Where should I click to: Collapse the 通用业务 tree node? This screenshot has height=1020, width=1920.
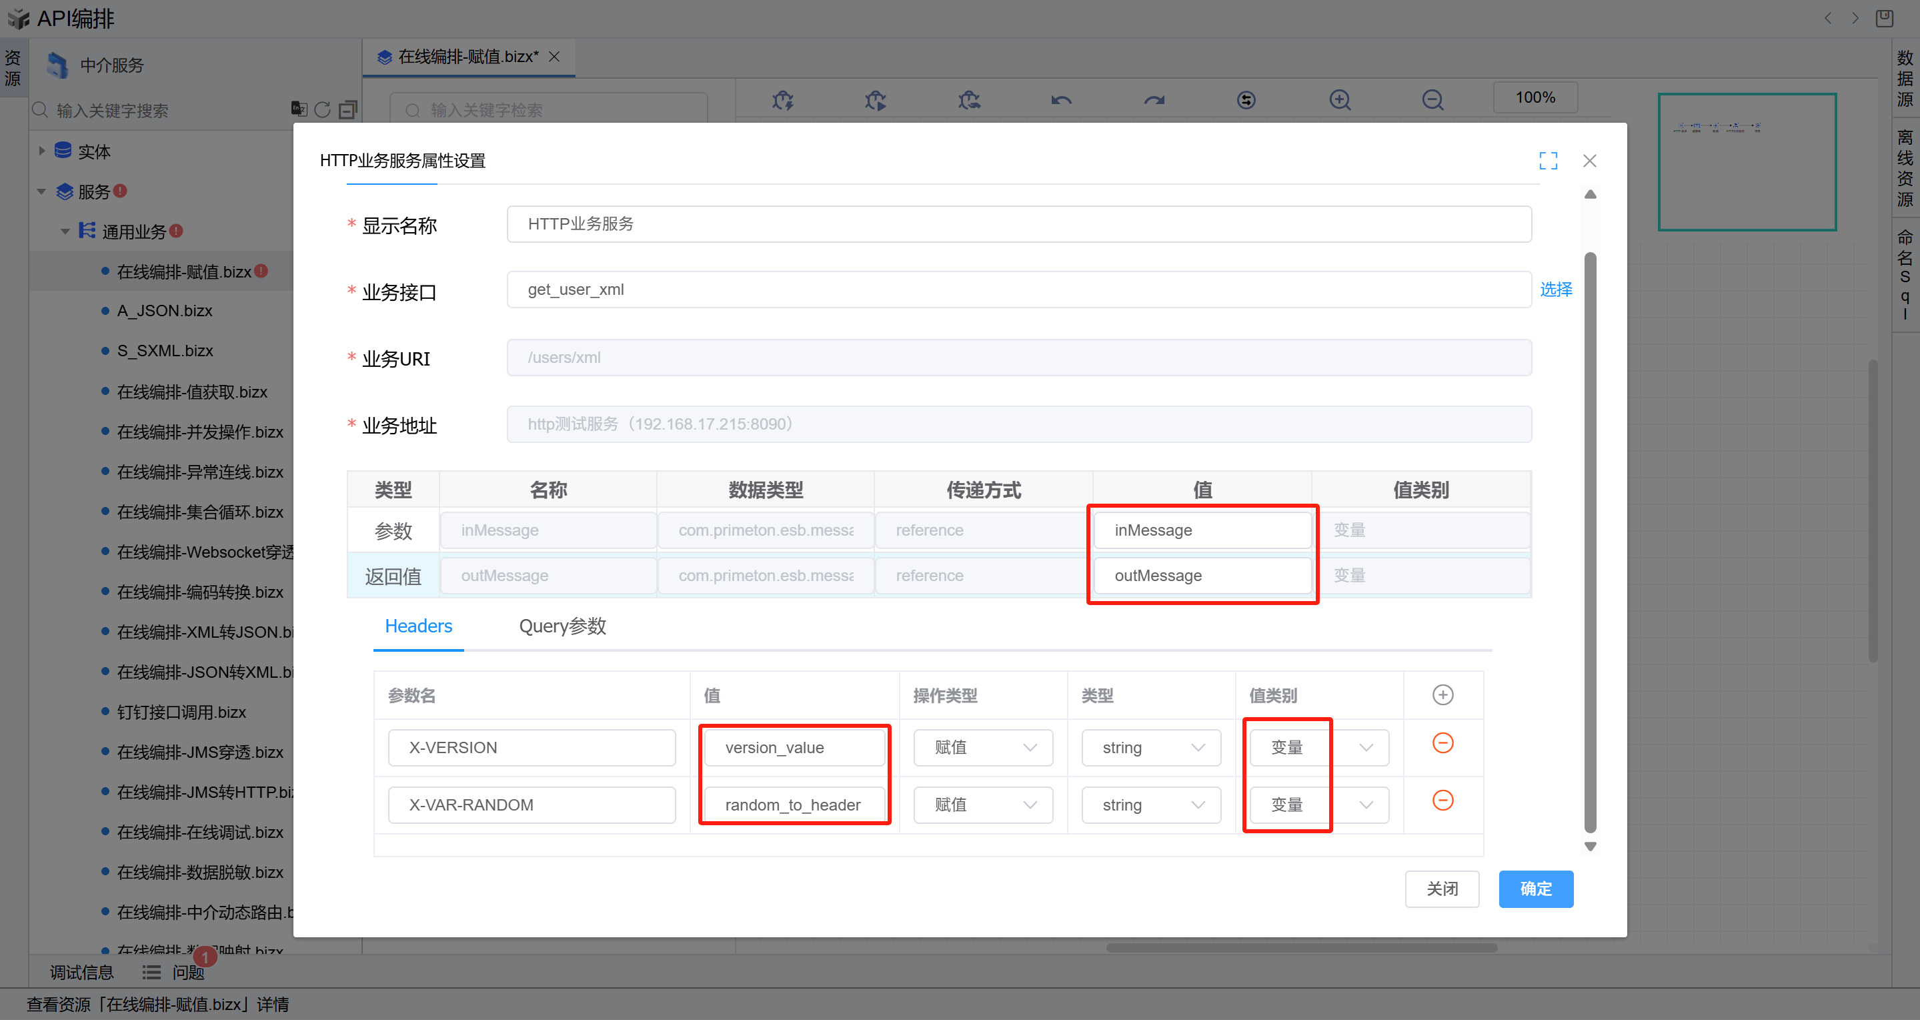click(65, 231)
